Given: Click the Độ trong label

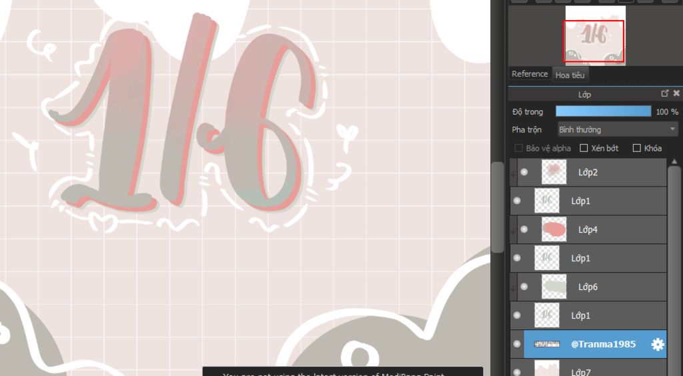Looking at the screenshot, I should pyautogui.click(x=528, y=112).
